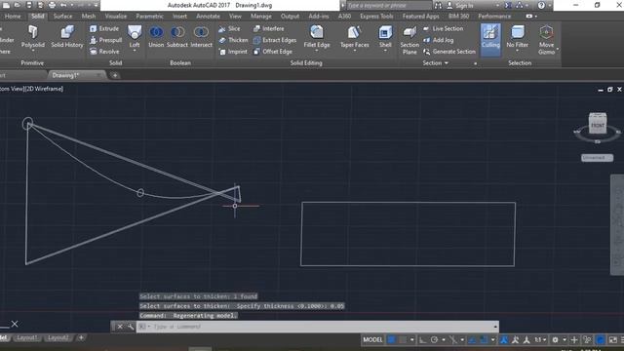The width and height of the screenshot is (624, 351).
Task: Add a new layout with plus
Action: (x=81, y=338)
